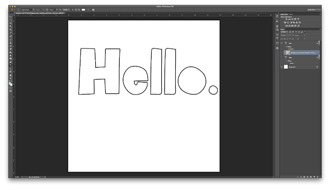
Task: Open the layer blend mode dropdown
Action: point(287,35)
